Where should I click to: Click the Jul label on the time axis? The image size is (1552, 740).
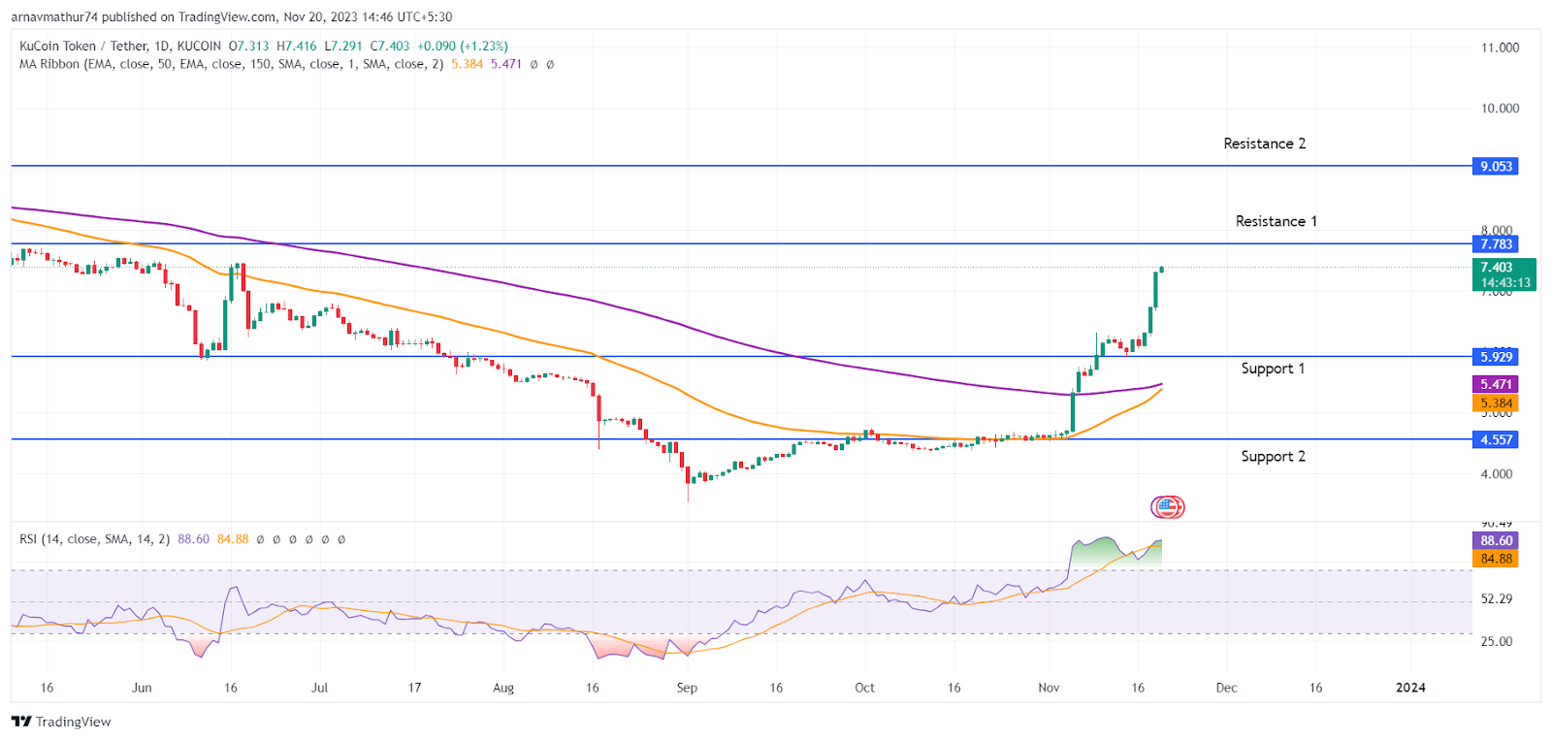[x=319, y=688]
